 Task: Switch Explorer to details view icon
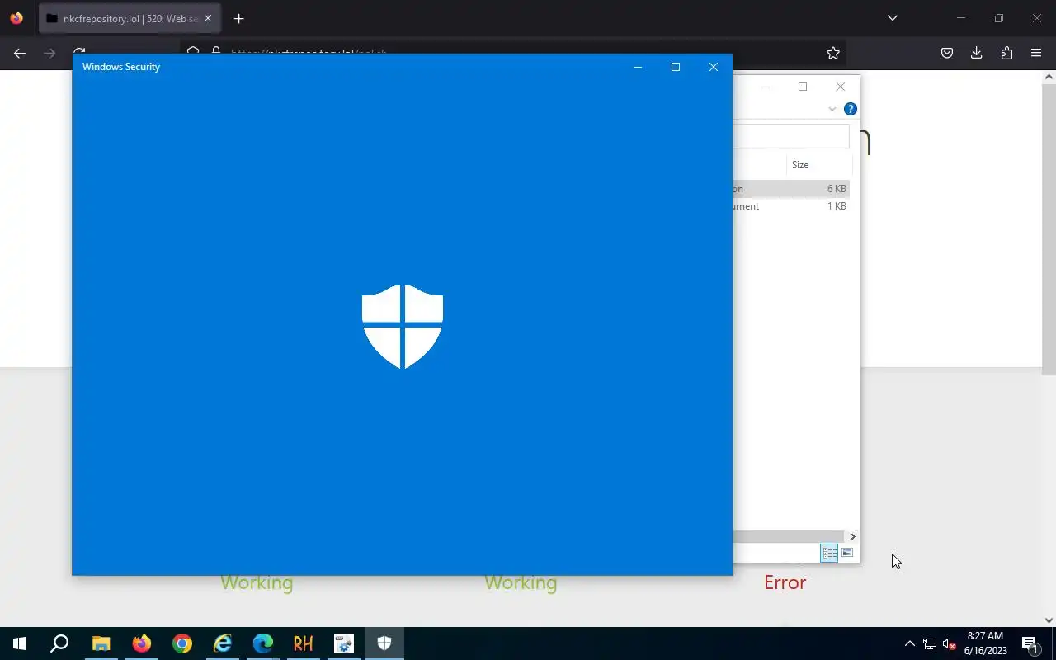[829, 553]
